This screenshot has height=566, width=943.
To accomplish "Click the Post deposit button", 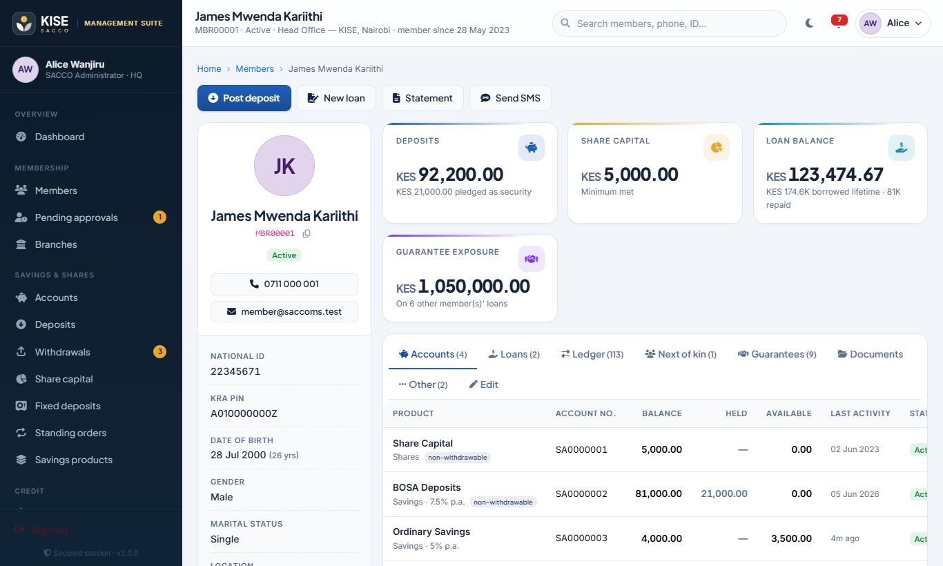I will (244, 98).
